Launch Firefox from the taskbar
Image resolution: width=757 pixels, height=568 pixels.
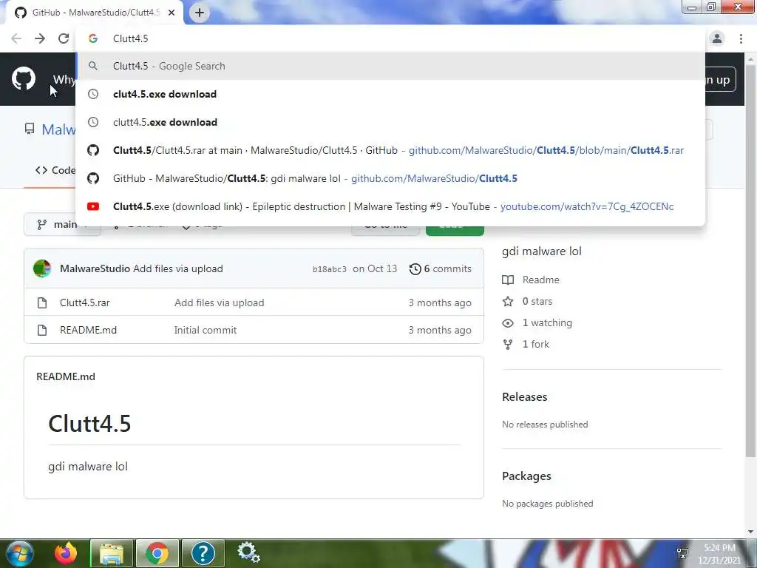click(66, 553)
